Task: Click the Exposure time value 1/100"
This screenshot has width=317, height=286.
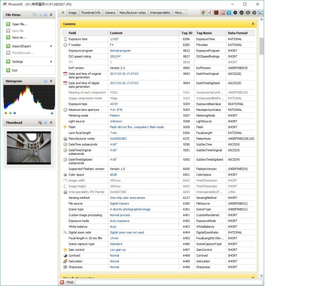Action: (114, 39)
